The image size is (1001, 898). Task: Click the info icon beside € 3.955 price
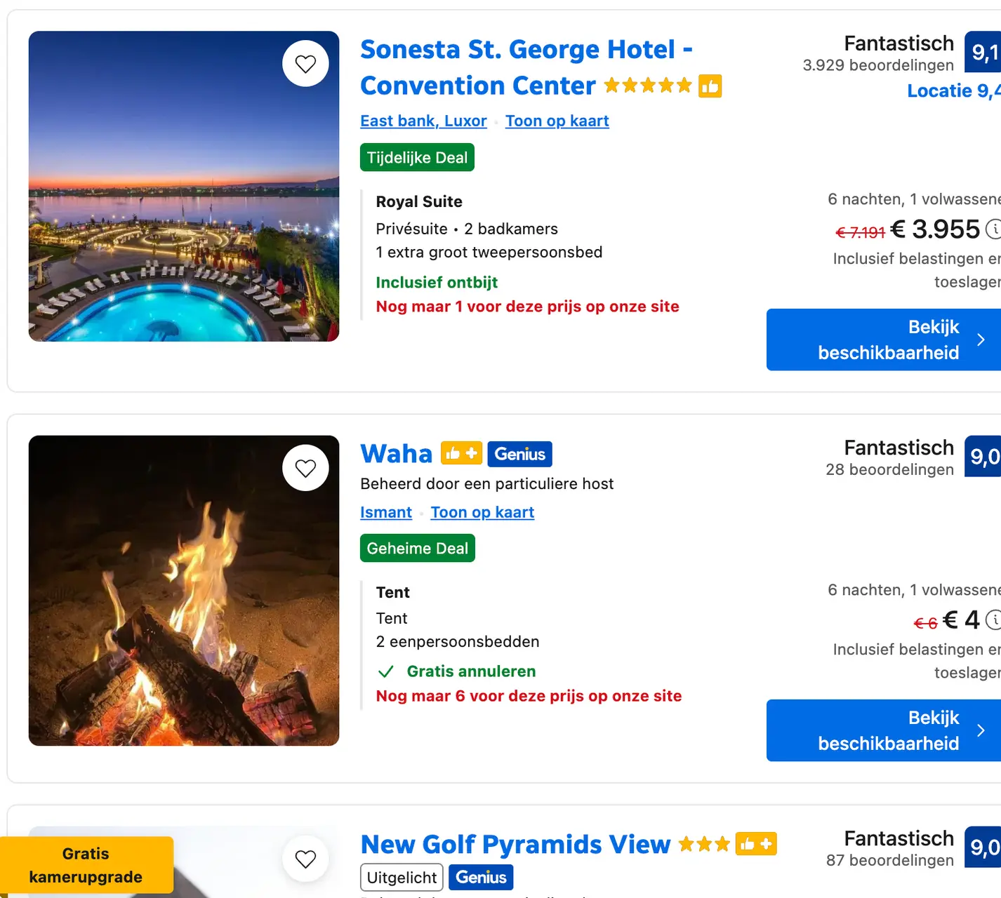(993, 229)
